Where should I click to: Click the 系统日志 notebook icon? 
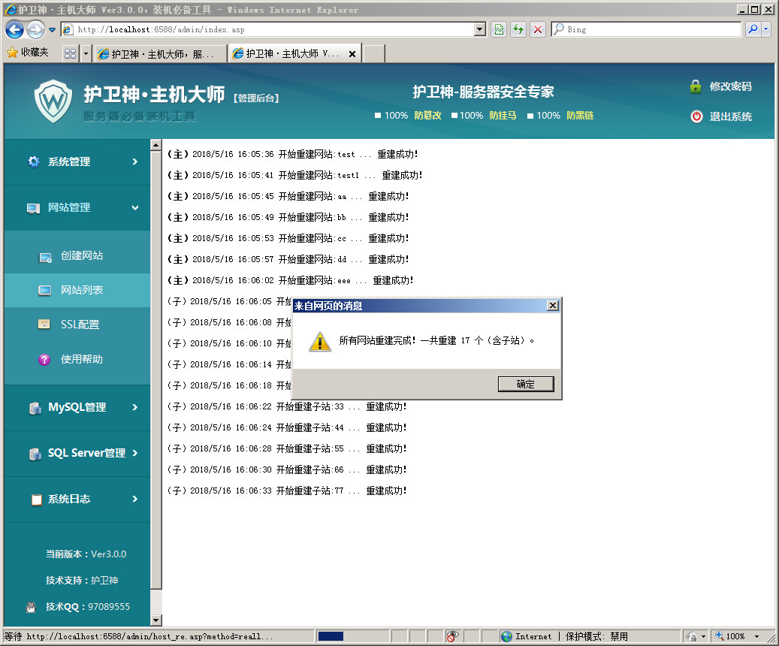coord(36,500)
